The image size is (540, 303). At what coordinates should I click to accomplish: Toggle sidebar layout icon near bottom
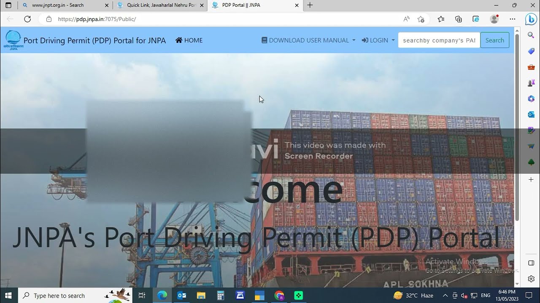[x=531, y=263]
